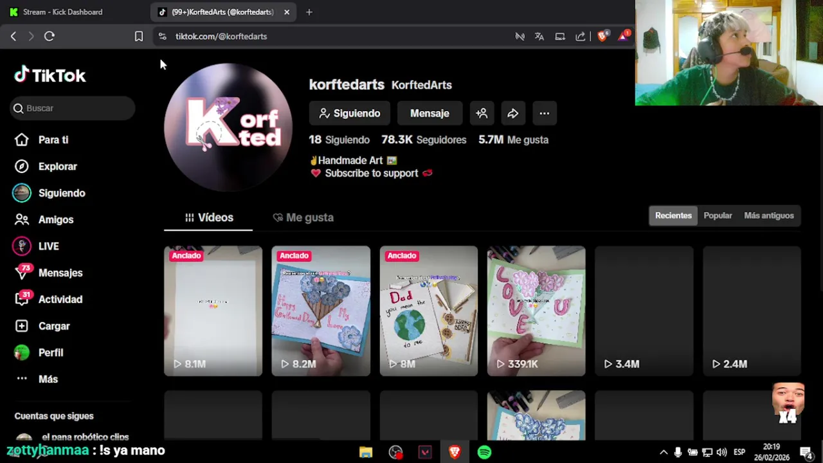The height and width of the screenshot is (463, 823).
Task: Open Love U video with 339.1K views
Action: pyautogui.click(x=536, y=311)
